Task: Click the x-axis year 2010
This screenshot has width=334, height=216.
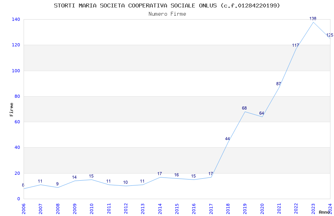Action: point(92,209)
